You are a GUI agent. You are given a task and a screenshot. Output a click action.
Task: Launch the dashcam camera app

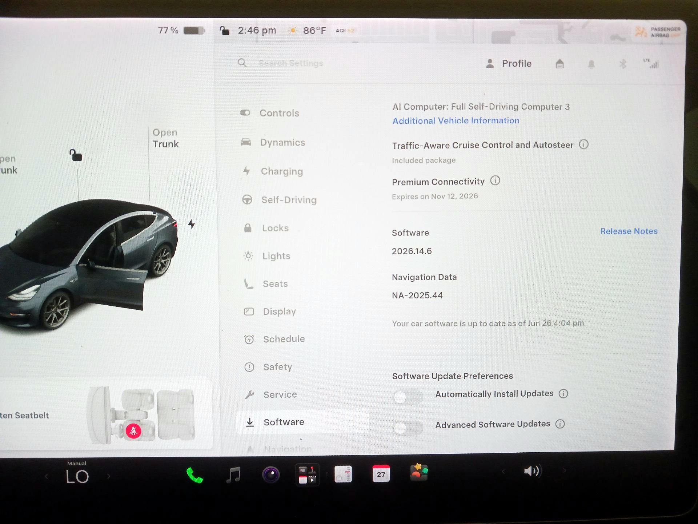click(271, 475)
